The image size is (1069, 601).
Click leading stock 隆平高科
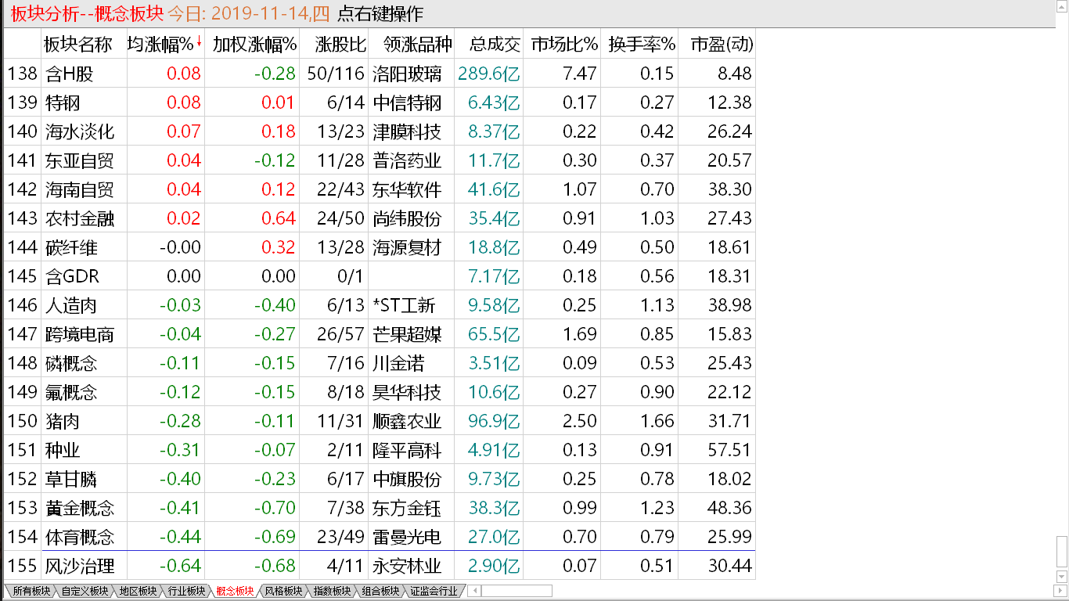pyautogui.click(x=408, y=450)
